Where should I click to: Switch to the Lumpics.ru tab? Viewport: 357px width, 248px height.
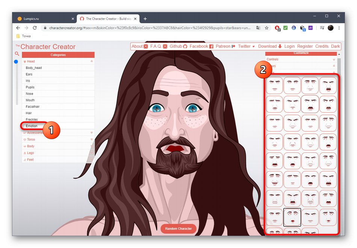tap(45, 19)
